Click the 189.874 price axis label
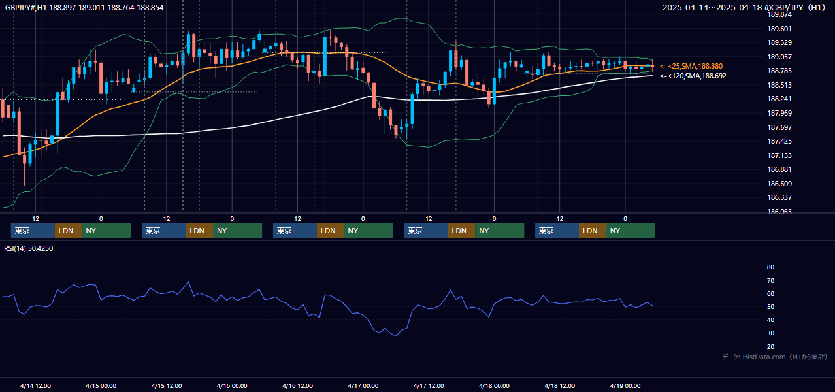 [x=779, y=14]
